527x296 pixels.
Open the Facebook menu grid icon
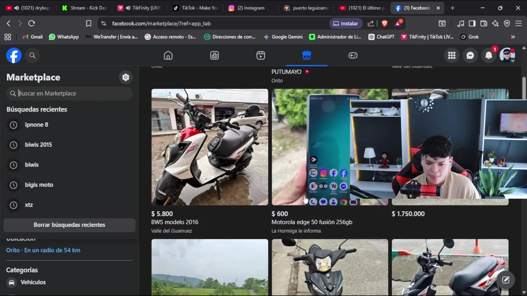click(x=452, y=55)
